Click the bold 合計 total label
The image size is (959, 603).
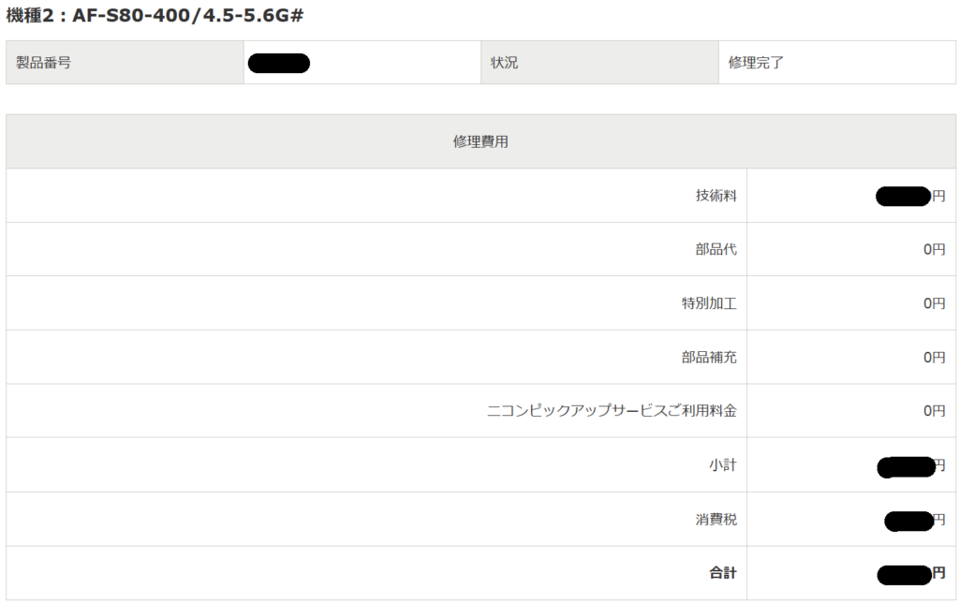722,572
